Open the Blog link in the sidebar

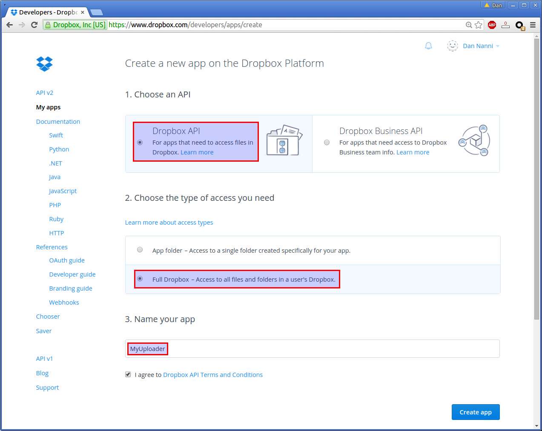(x=42, y=373)
